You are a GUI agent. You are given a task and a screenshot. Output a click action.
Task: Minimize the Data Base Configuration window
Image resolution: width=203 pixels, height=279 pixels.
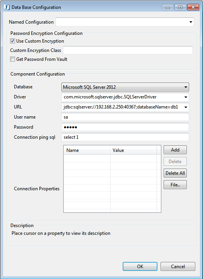pos(167,7)
